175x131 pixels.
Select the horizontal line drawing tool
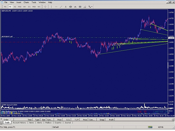56,7
